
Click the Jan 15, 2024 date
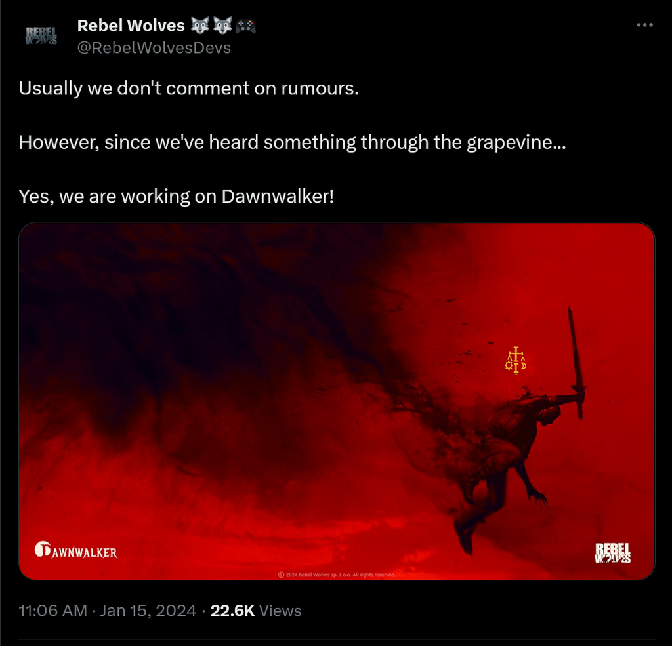[x=148, y=611]
